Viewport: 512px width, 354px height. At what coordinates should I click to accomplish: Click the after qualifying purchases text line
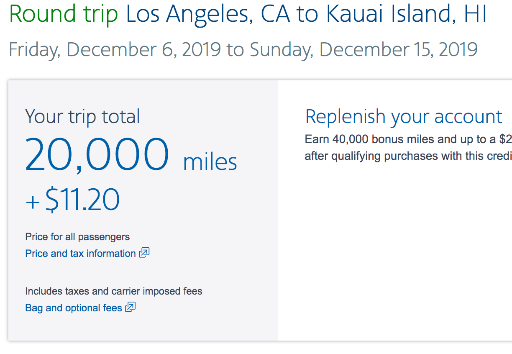[408, 156]
